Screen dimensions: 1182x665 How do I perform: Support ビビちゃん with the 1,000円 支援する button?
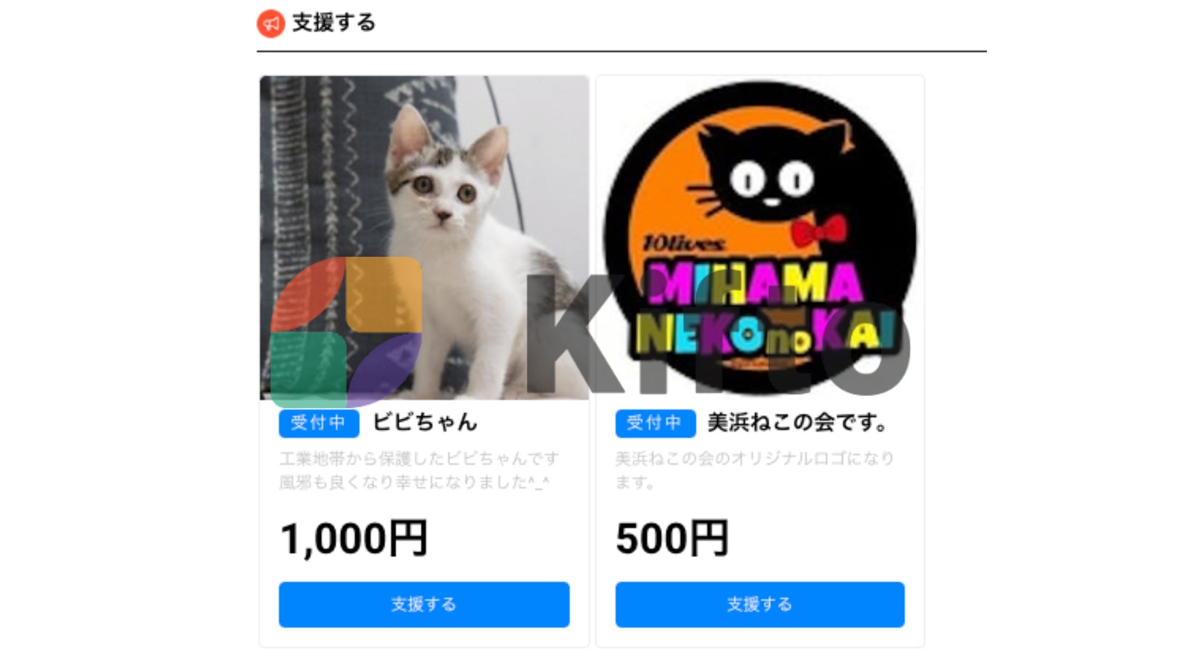(424, 605)
